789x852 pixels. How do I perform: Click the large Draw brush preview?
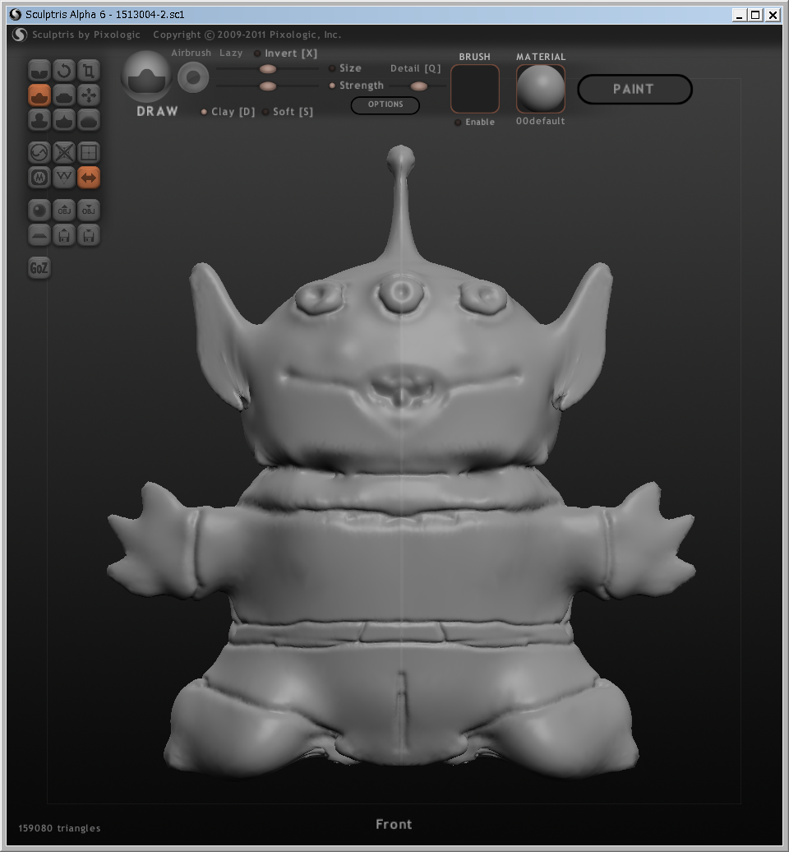tap(146, 76)
